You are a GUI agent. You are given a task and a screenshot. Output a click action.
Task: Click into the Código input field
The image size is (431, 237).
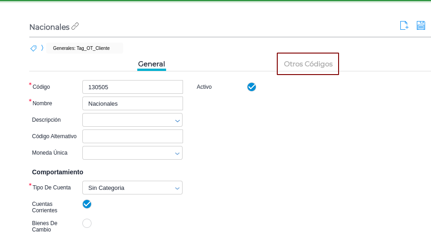133,87
